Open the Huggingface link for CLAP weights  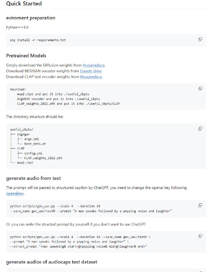coord(91,76)
